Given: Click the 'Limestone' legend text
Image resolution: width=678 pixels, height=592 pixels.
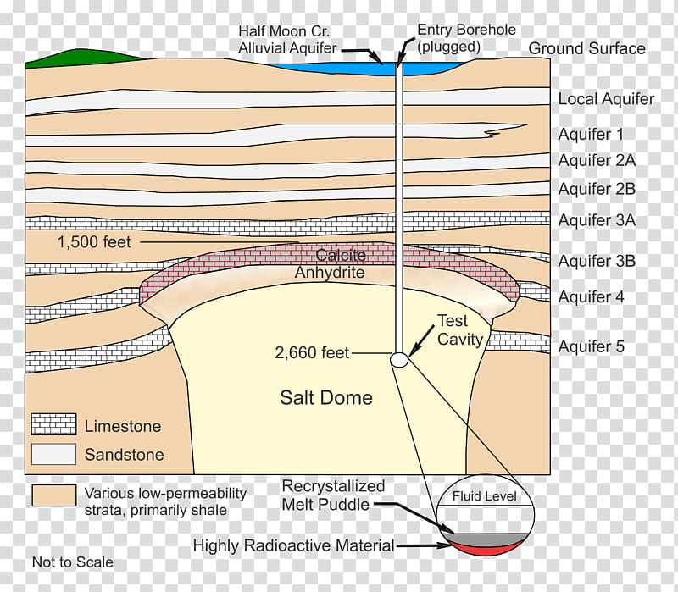Looking at the screenshot, I should tap(123, 427).
